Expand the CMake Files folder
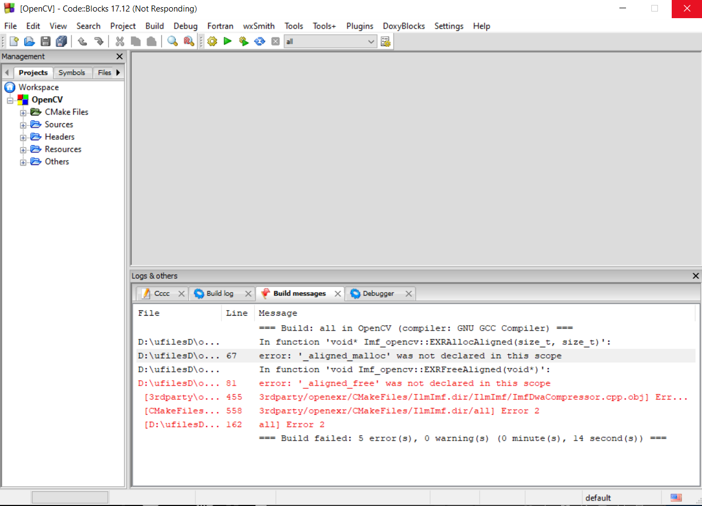 tap(23, 113)
